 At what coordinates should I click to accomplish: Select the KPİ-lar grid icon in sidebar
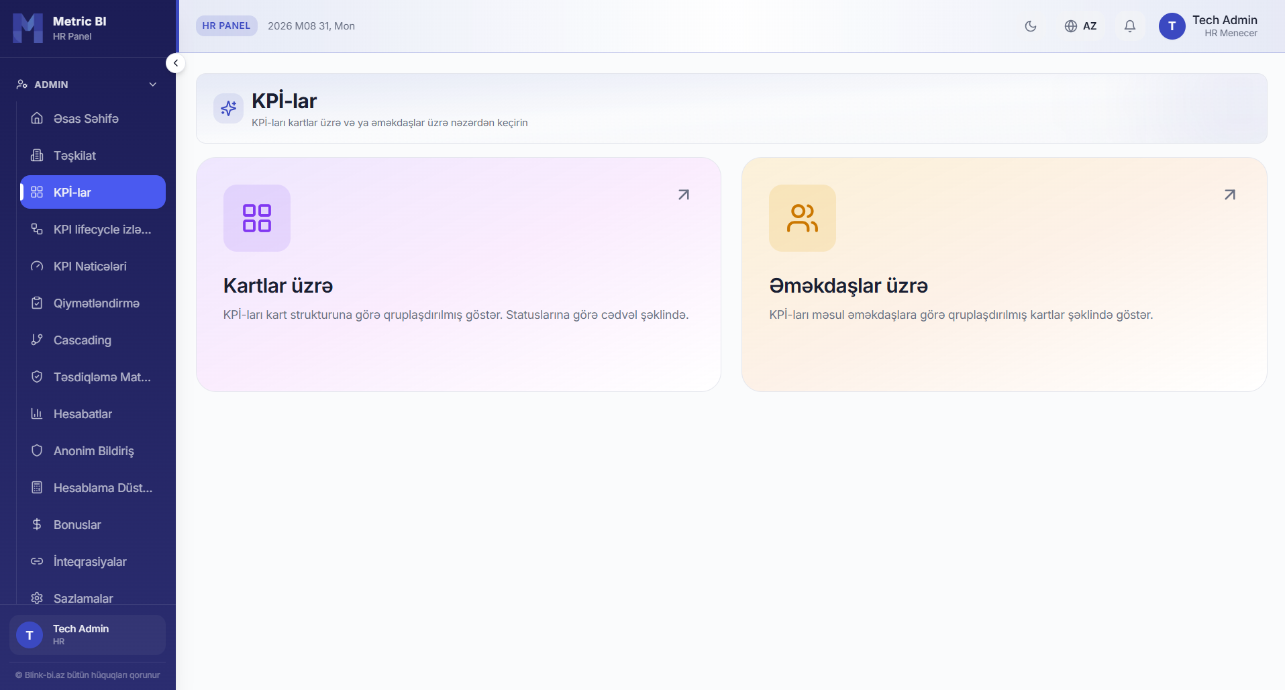pos(37,192)
